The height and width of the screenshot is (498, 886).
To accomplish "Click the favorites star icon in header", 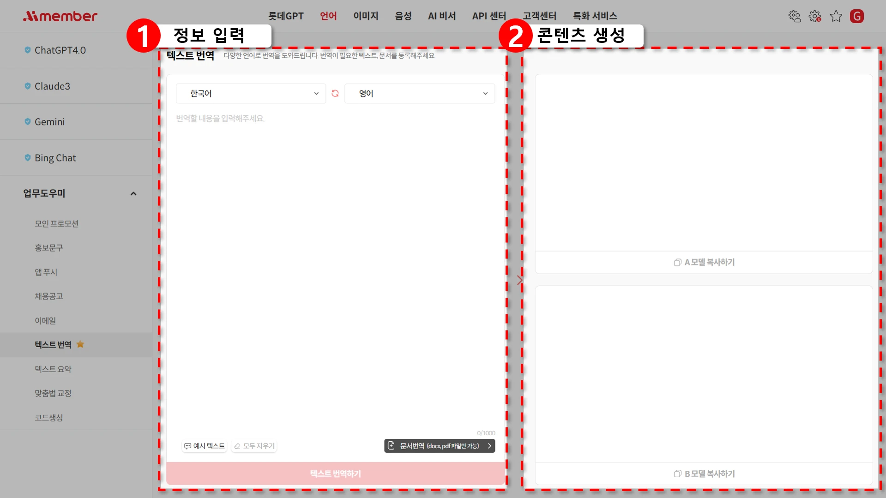I will (836, 16).
